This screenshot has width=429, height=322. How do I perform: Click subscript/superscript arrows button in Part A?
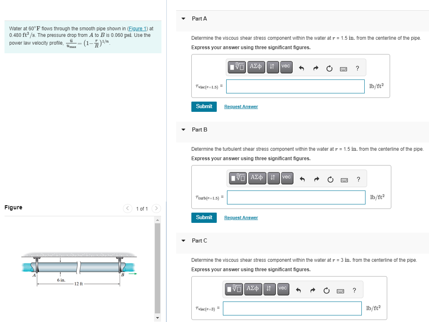272,67
